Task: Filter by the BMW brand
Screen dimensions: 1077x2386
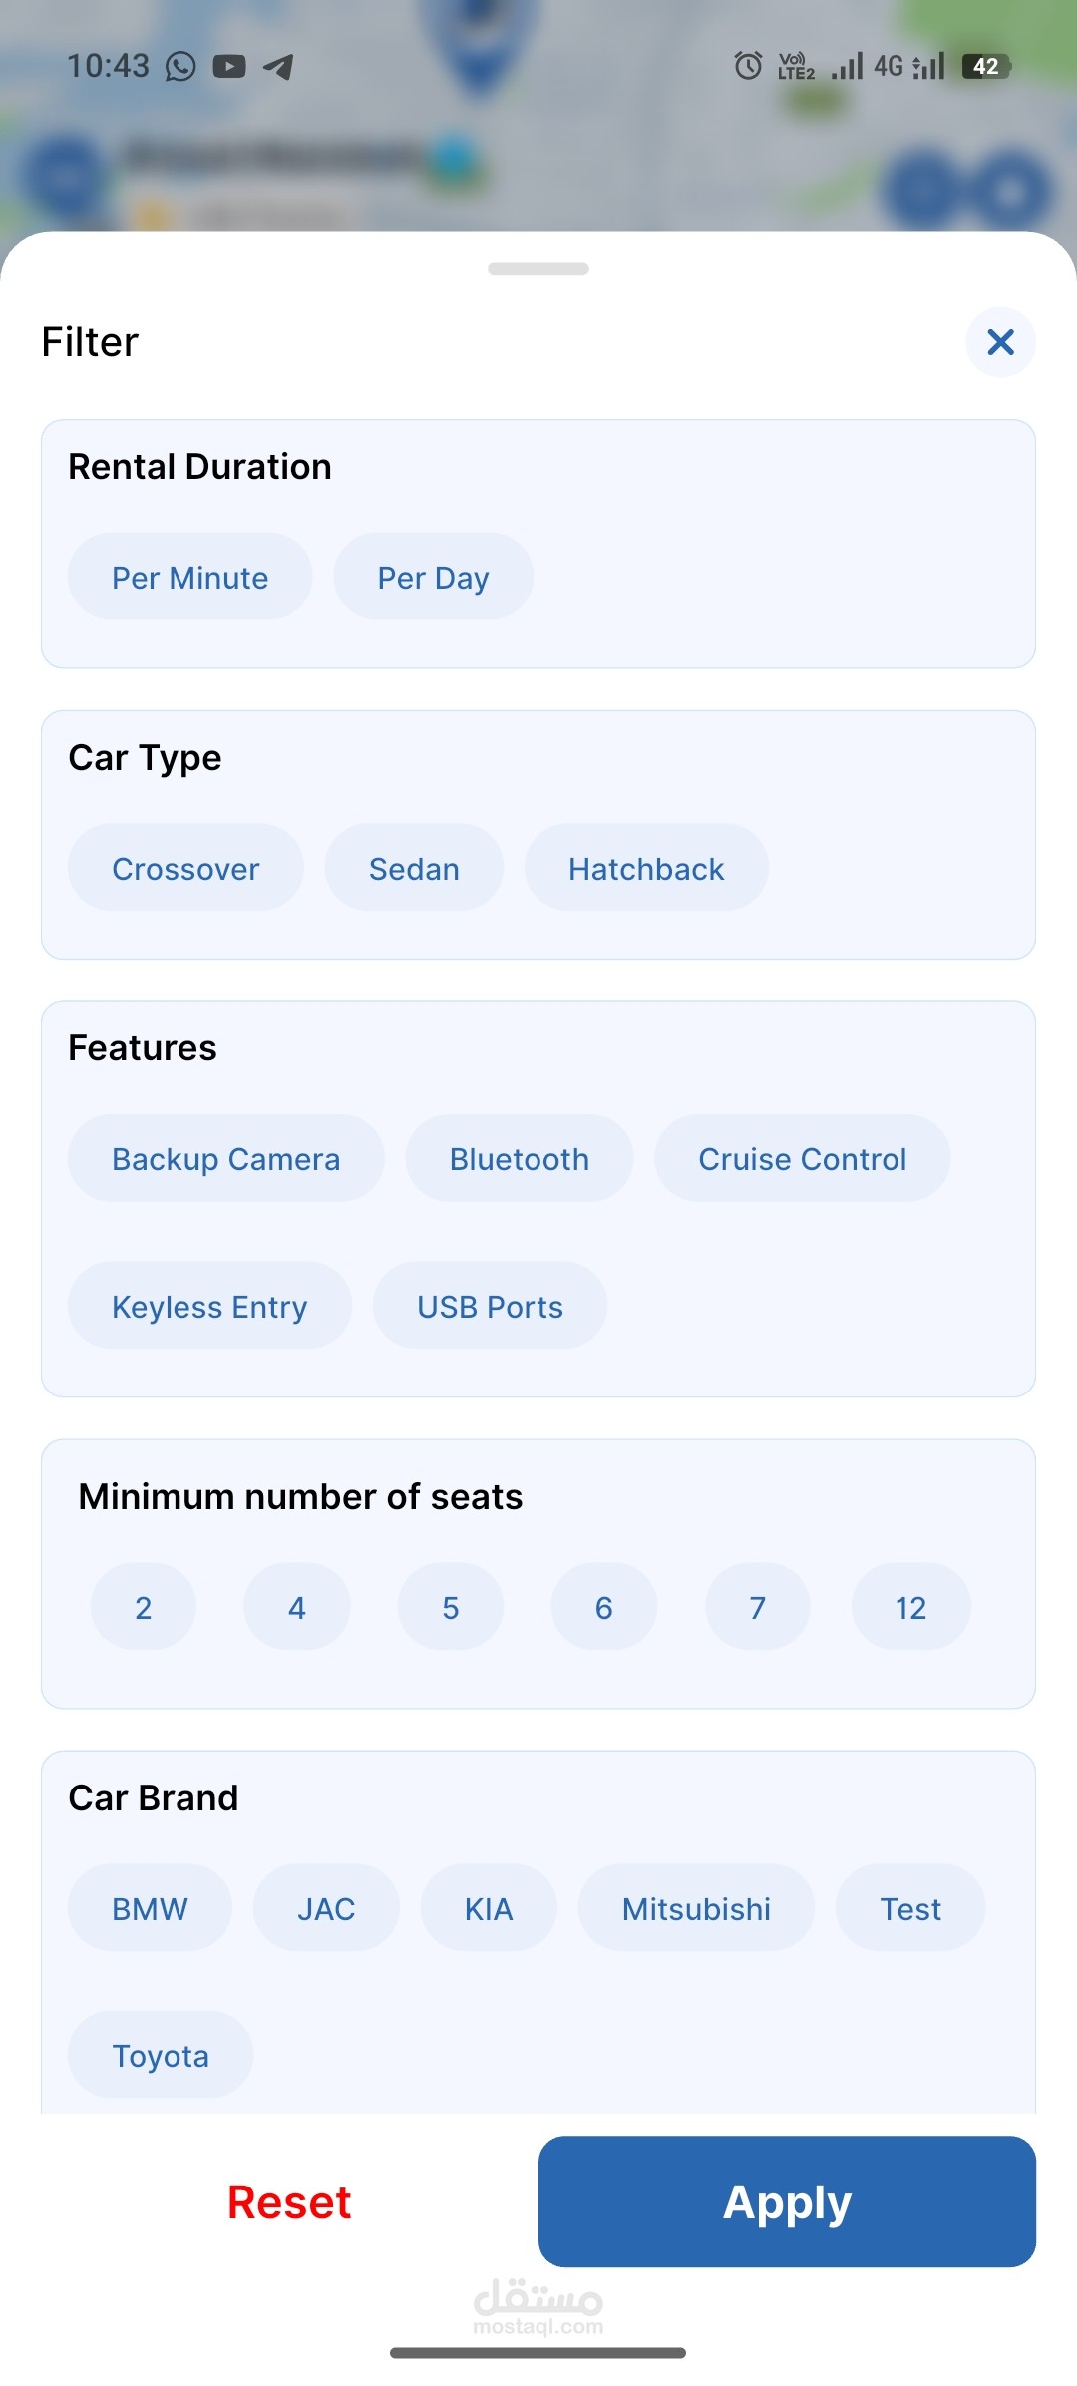Action: pyautogui.click(x=150, y=1908)
